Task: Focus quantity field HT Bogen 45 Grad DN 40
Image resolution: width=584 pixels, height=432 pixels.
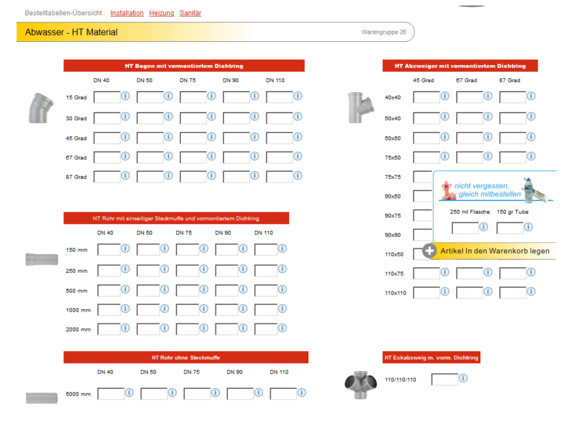Action: pos(107,138)
